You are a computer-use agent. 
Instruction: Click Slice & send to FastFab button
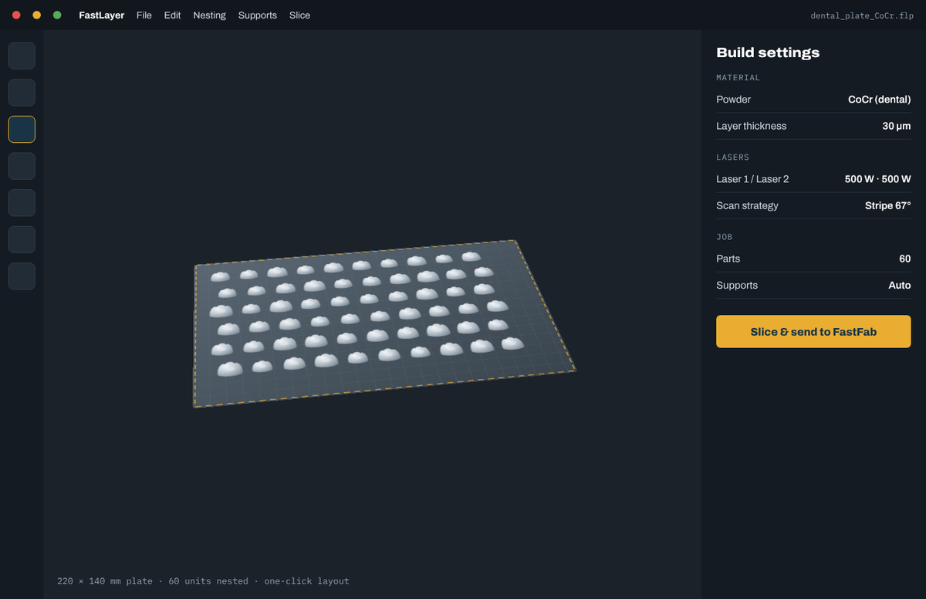813,331
